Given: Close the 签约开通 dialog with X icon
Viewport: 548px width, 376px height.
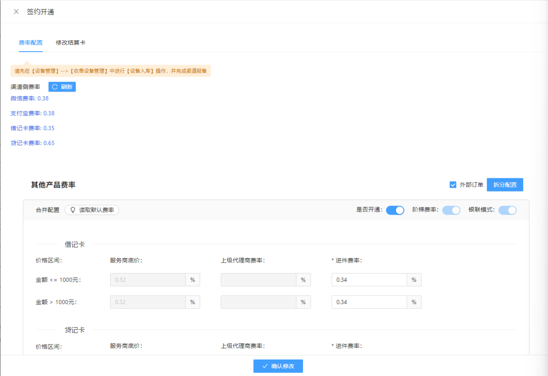Looking at the screenshot, I should point(16,12).
